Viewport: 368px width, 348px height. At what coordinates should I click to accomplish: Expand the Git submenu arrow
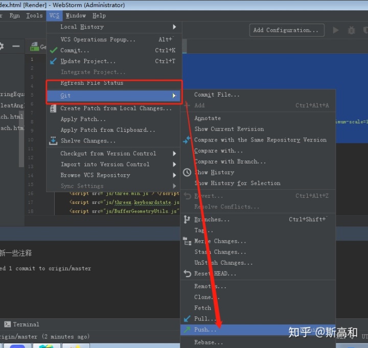pyautogui.click(x=174, y=96)
